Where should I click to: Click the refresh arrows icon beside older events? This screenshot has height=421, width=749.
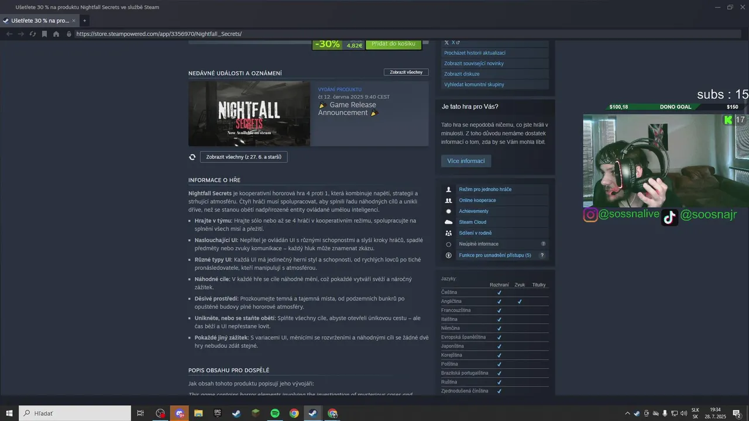192,157
